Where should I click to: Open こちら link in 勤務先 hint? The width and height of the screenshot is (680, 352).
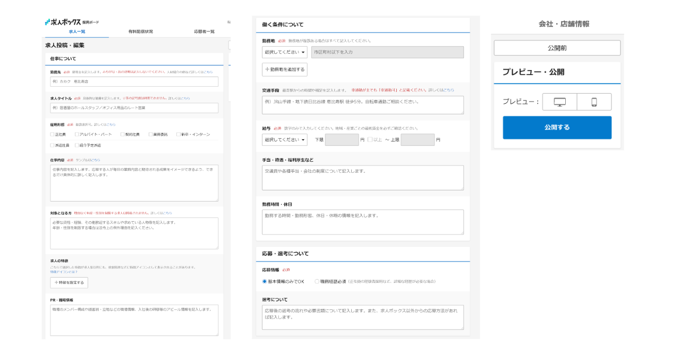click(x=208, y=72)
